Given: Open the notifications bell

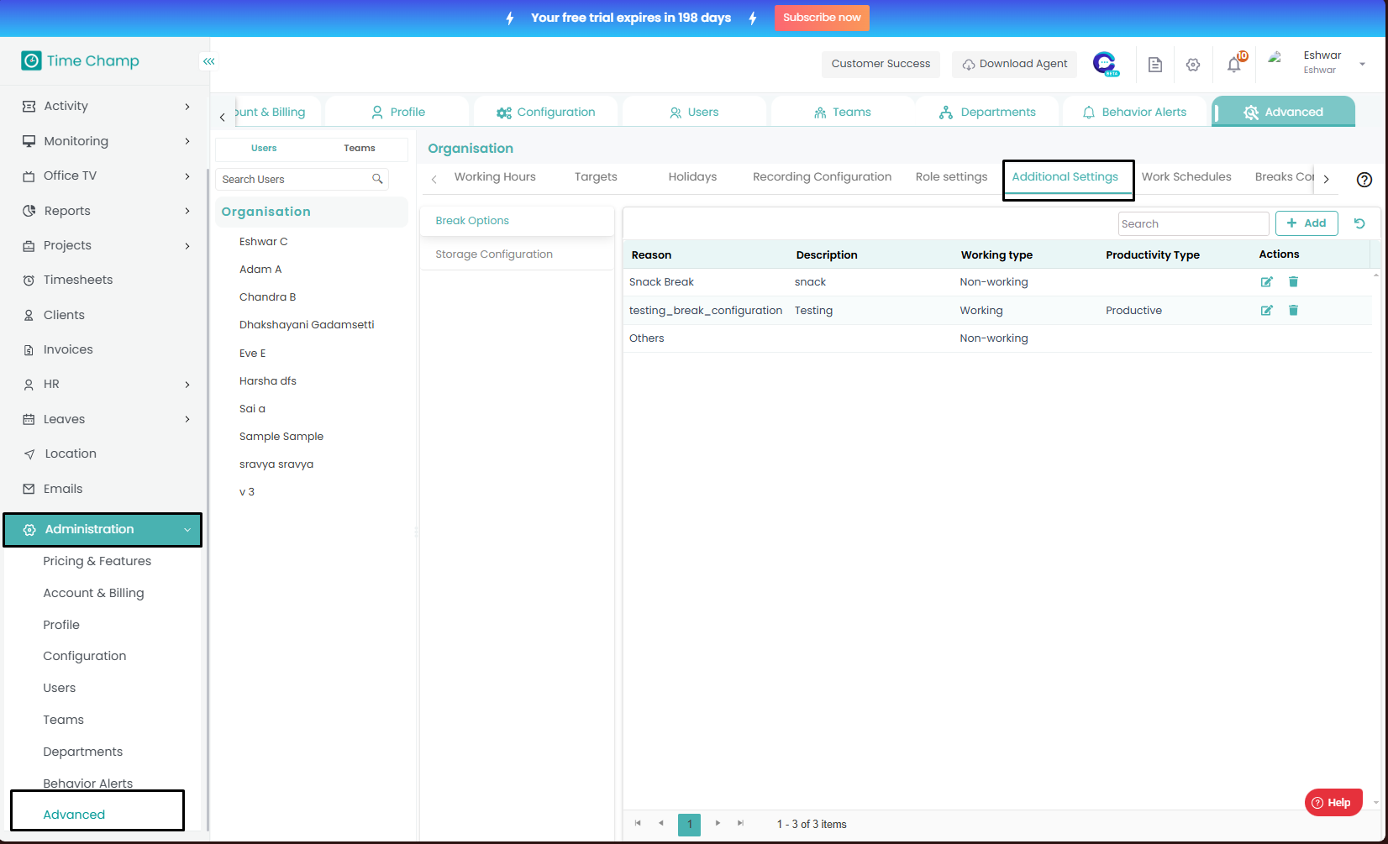Looking at the screenshot, I should click(x=1233, y=65).
